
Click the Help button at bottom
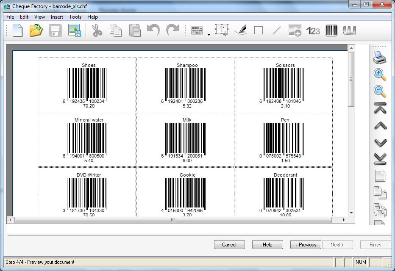(267, 245)
